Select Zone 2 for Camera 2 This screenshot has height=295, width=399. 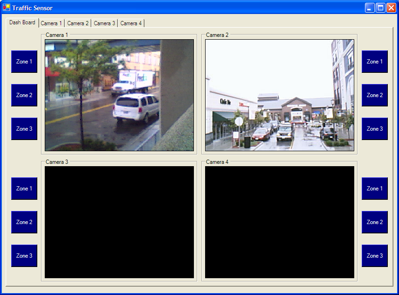click(374, 95)
